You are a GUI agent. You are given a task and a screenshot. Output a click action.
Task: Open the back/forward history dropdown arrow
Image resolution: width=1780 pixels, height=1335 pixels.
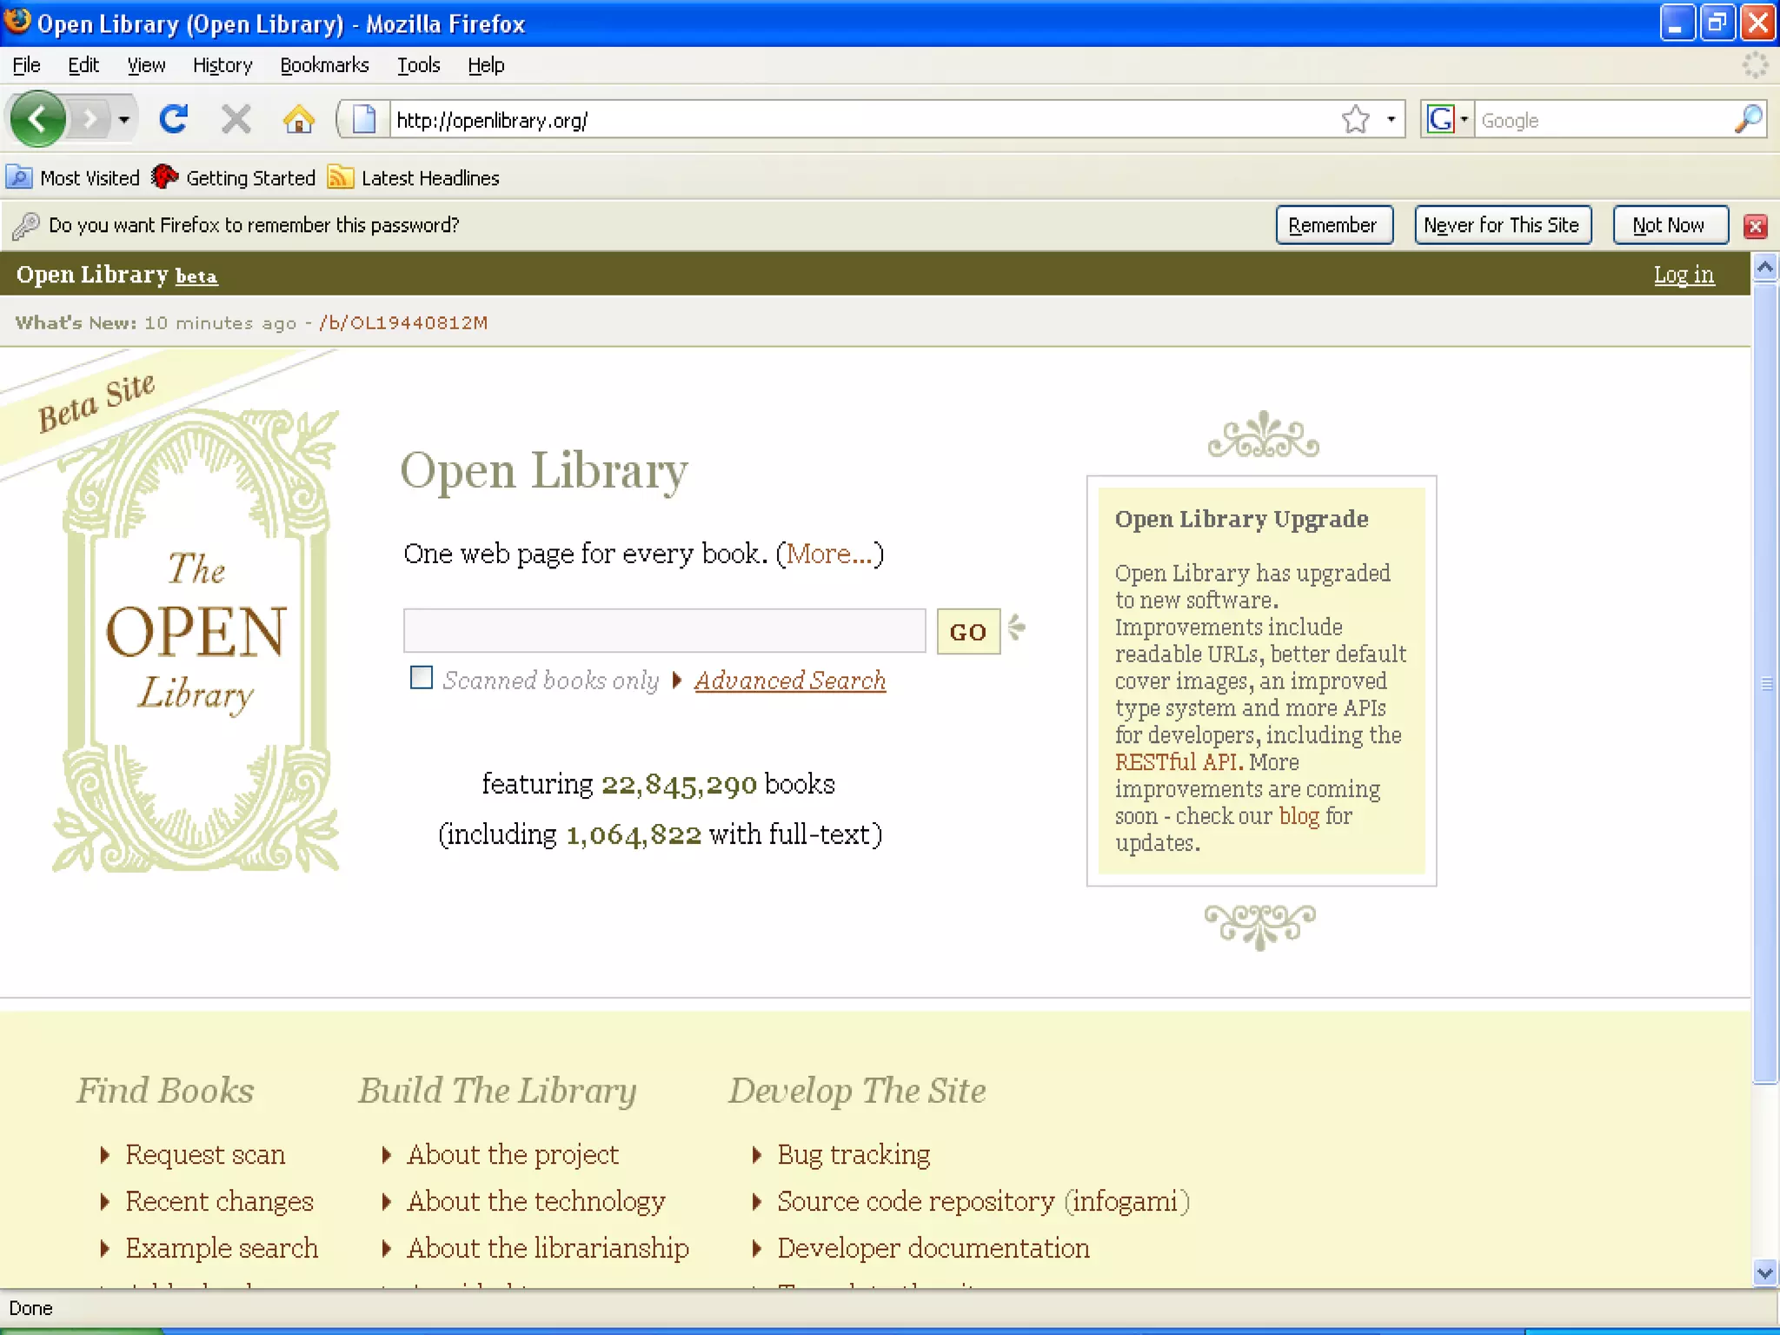[x=124, y=119]
